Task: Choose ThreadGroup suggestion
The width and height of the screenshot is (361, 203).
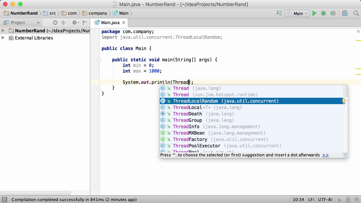Action: point(252,120)
